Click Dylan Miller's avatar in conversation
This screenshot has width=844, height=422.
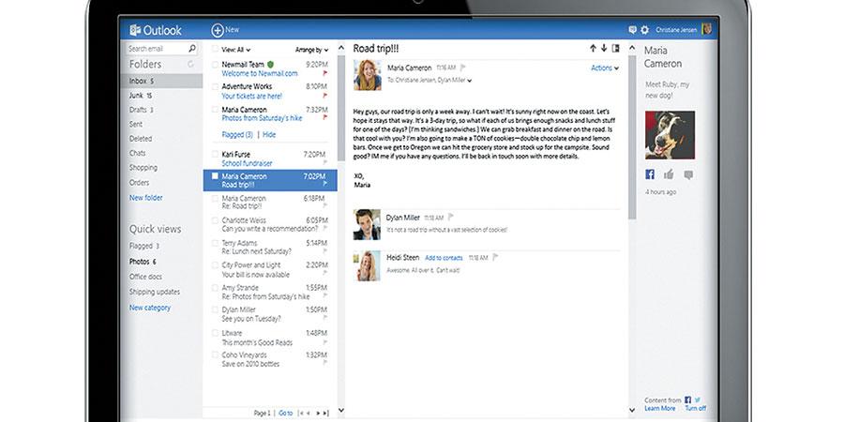(367, 224)
